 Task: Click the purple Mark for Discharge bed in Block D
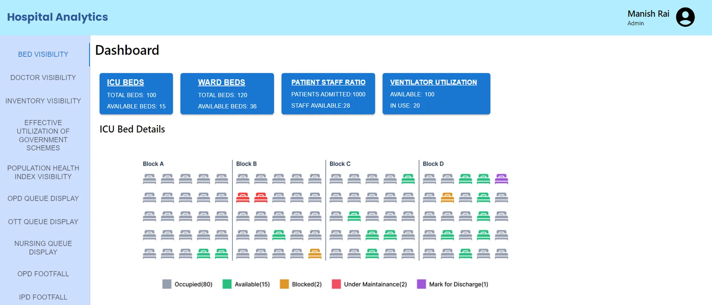click(x=501, y=179)
